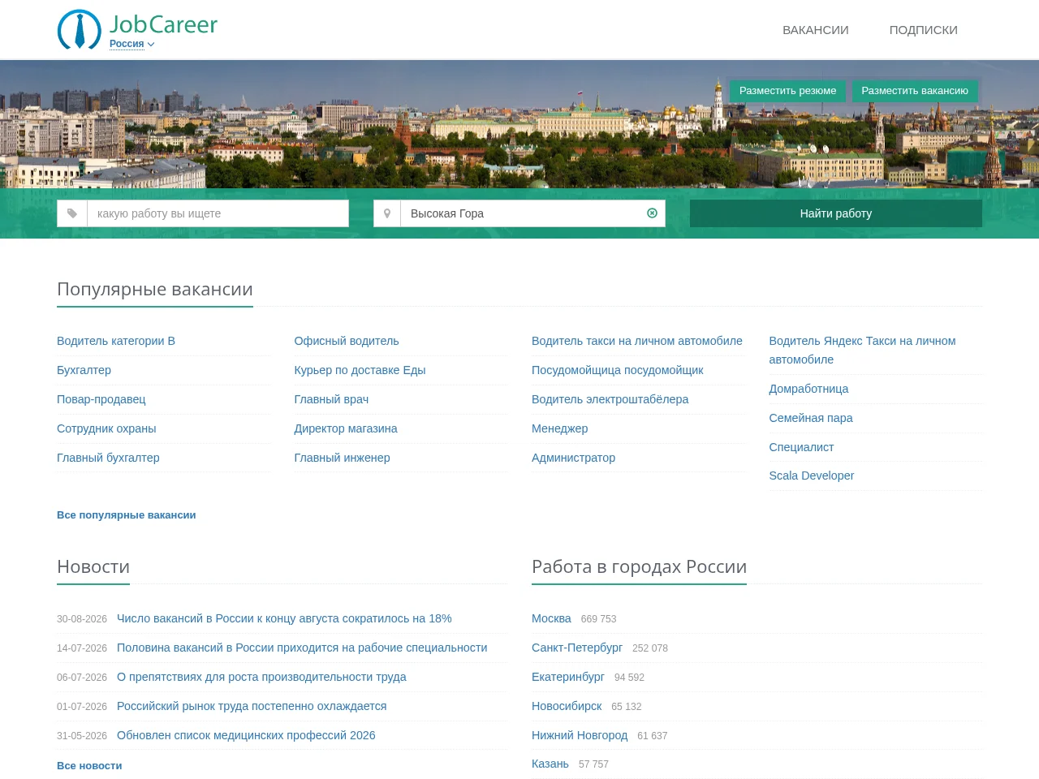Viewport: 1039px width, 779px height.
Task: Open the Scala Developer link
Action: [x=811, y=476]
